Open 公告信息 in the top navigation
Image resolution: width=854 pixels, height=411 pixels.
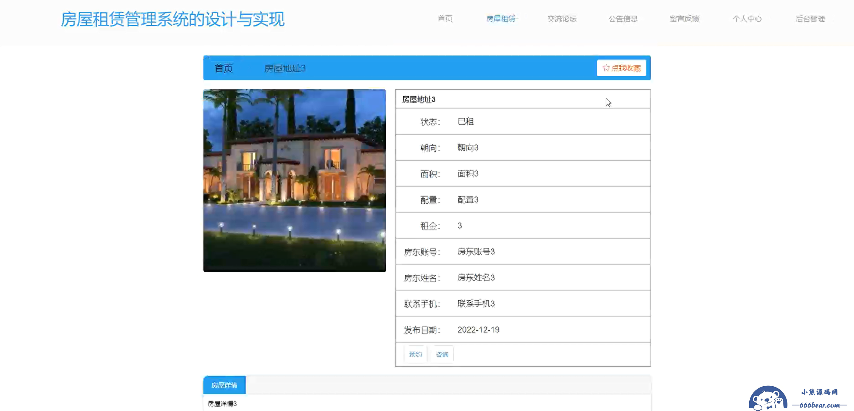point(623,19)
